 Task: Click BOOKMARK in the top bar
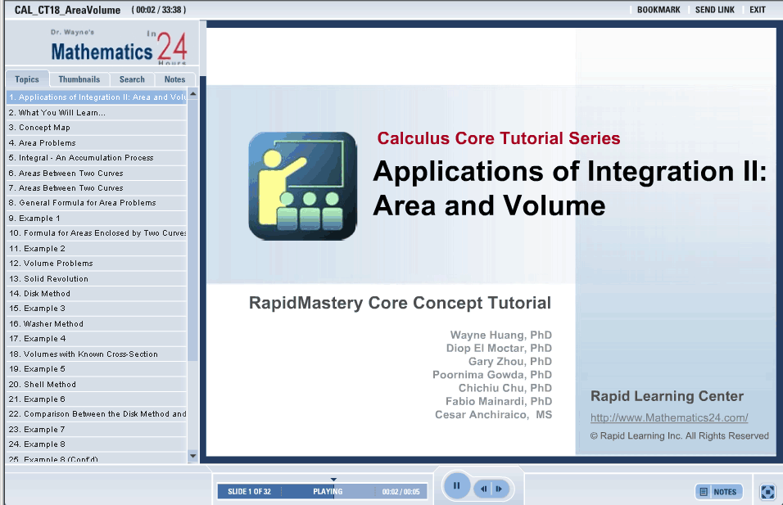click(x=659, y=10)
